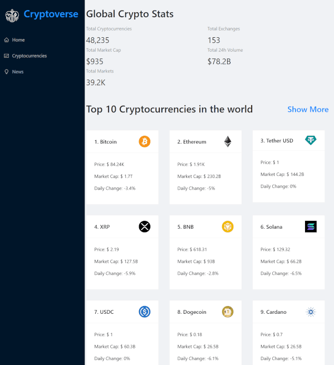Click Solana price $ 129.32 text
The height and width of the screenshot is (365, 334).
(x=276, y=249)
